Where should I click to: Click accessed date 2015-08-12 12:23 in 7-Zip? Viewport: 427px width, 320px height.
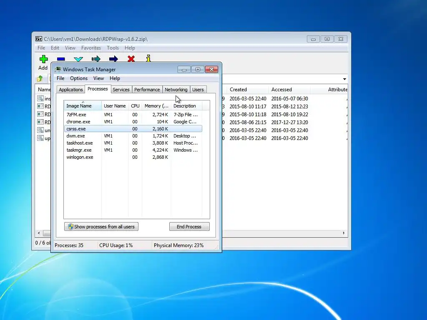(289, 107)
